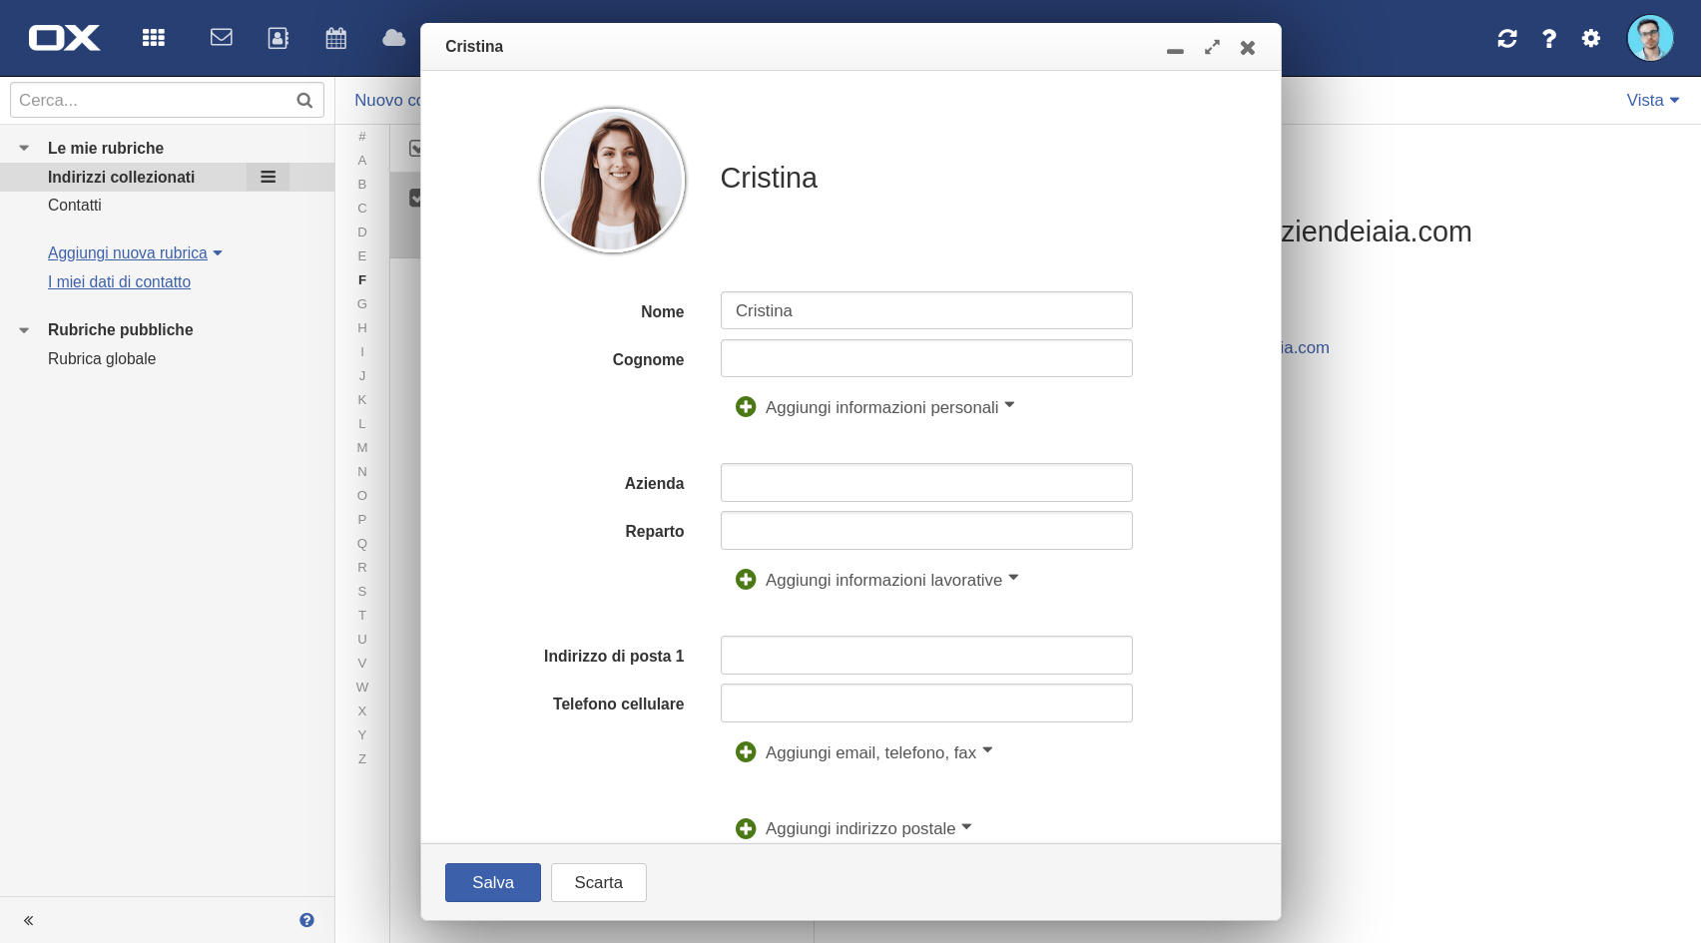Open the sidebar help icon
This screenshot has height=943, width=1702.
[x=306, y=920]
